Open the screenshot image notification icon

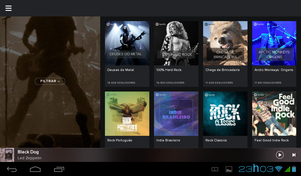229,169
